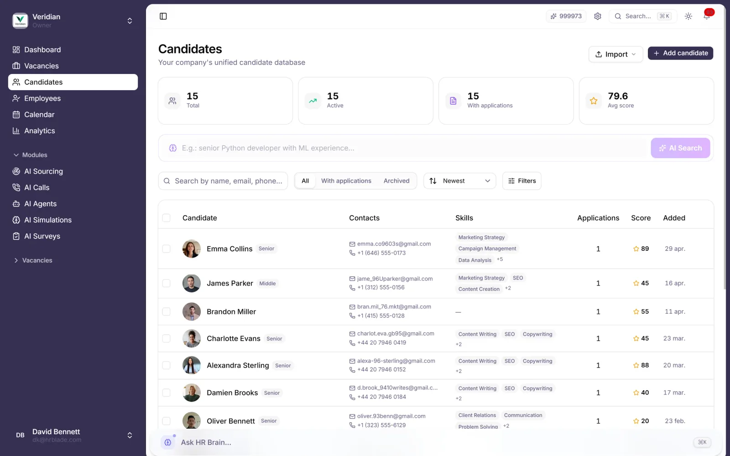
Task: Open Damien Brooks candidate name
Action: point(232,393)
